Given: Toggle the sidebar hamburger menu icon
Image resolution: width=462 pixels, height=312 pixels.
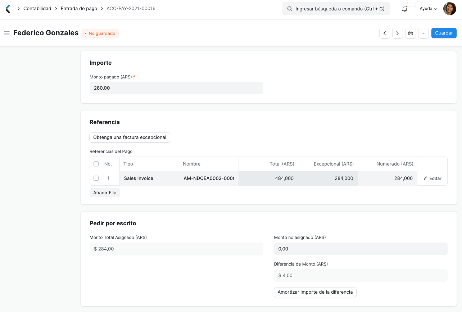Looking at the screenshot, I should click(6, 33).
